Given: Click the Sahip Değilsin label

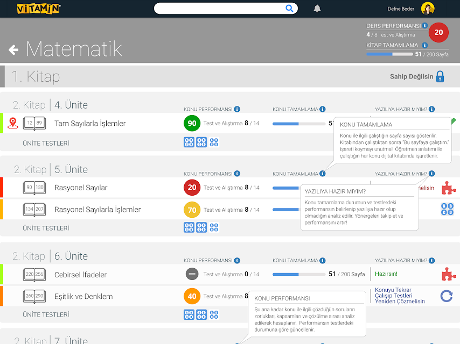Looking at the screenshot, I should tap(412, 77).
